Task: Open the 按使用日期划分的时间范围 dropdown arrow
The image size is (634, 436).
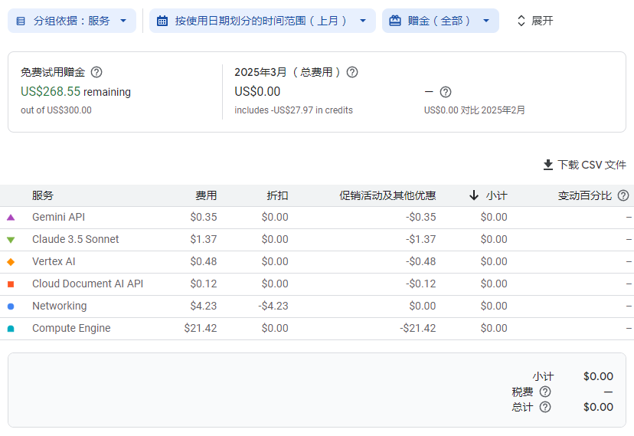Action: click(x=363, y=21)
